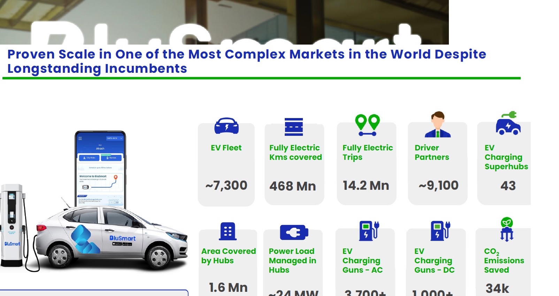Click the EV Charging Superhubs car-plug icon
This screenshot has height=296, width=559.
point(508,123)
